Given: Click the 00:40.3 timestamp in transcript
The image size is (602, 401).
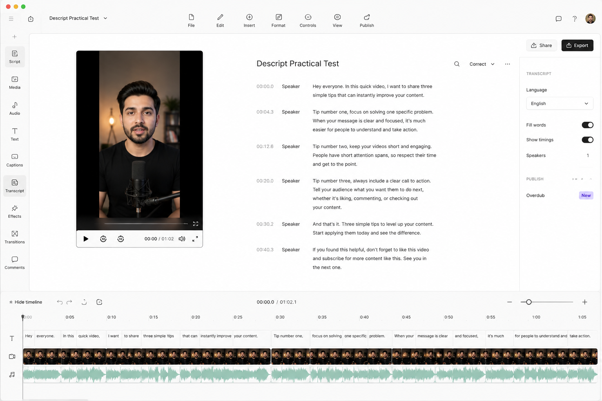Looking at the screenshot, I should click(x=265, y=250).
